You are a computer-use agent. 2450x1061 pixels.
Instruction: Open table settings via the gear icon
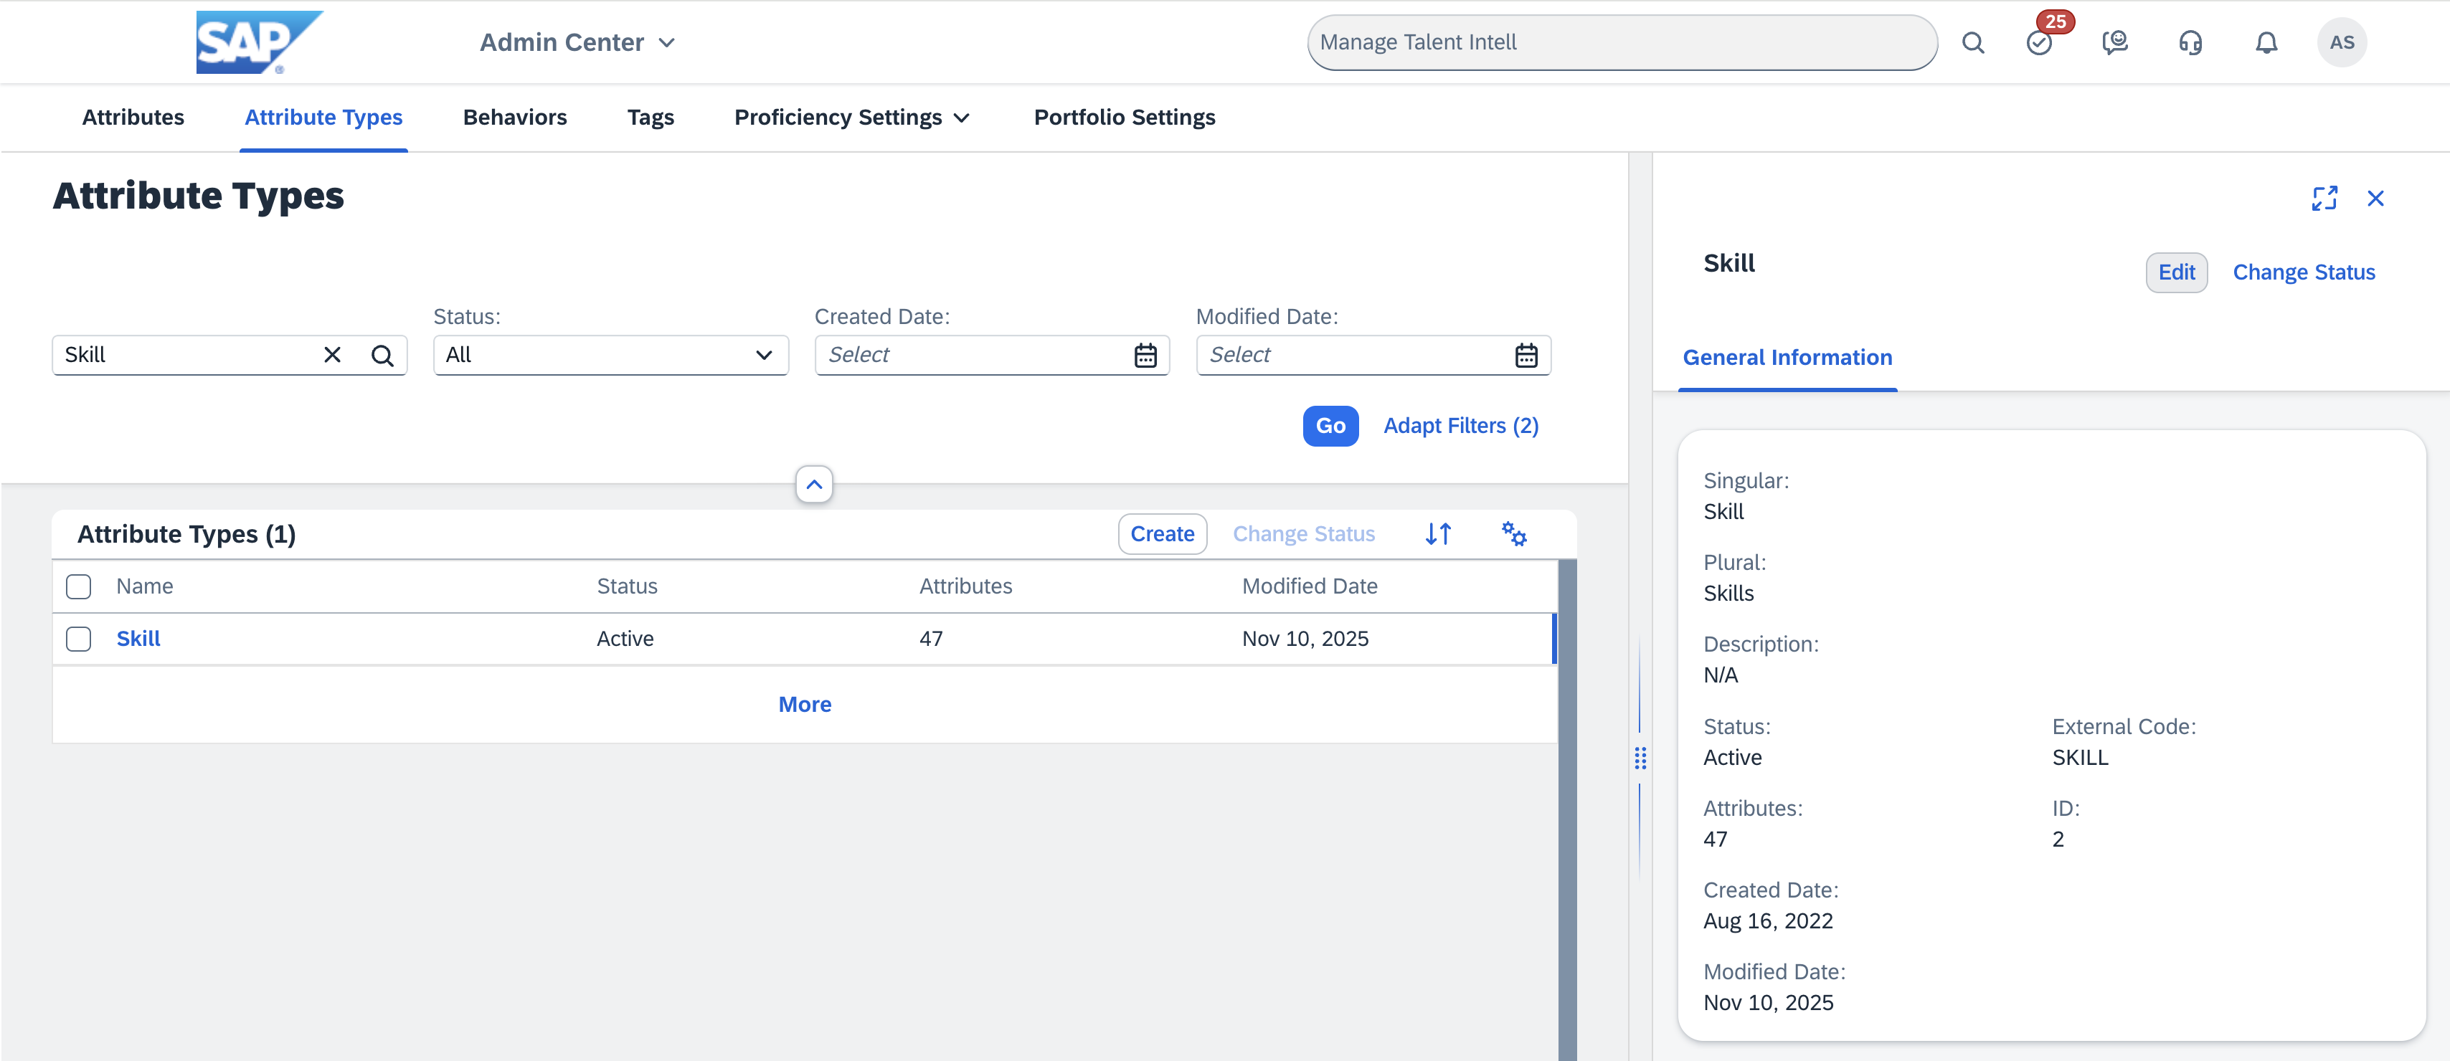point(1513,533)
